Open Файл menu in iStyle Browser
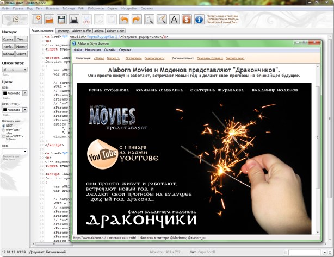334x257 pixels. (x=78, y=50)
